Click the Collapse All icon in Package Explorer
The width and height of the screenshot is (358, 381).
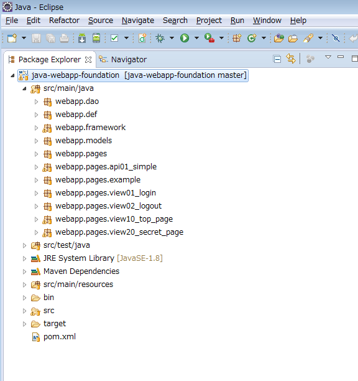coord(277,59)
